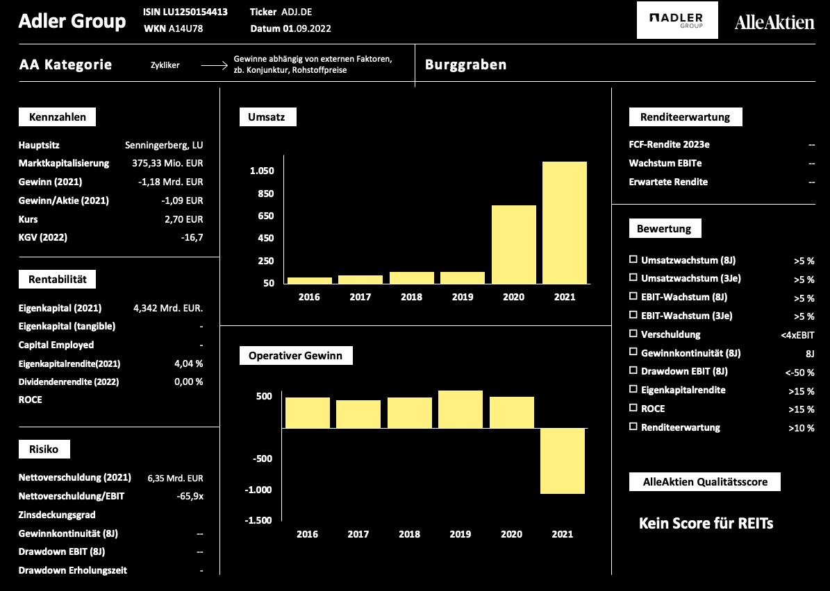Click the 2021 bar in Umsatz chart

pos(564,223)
